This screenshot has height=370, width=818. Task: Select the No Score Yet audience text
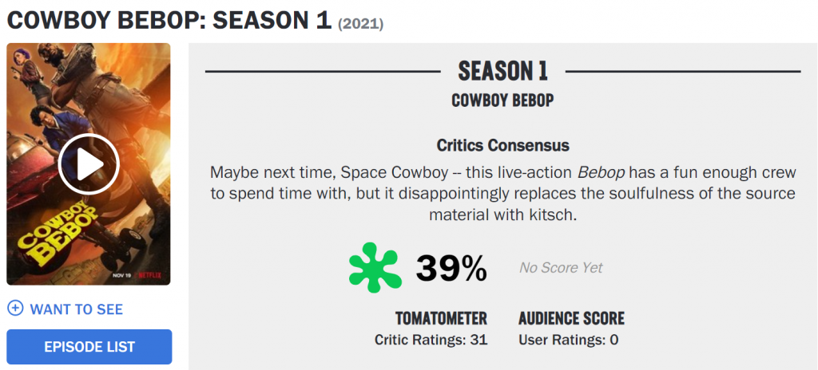click(x=561, y=268)
